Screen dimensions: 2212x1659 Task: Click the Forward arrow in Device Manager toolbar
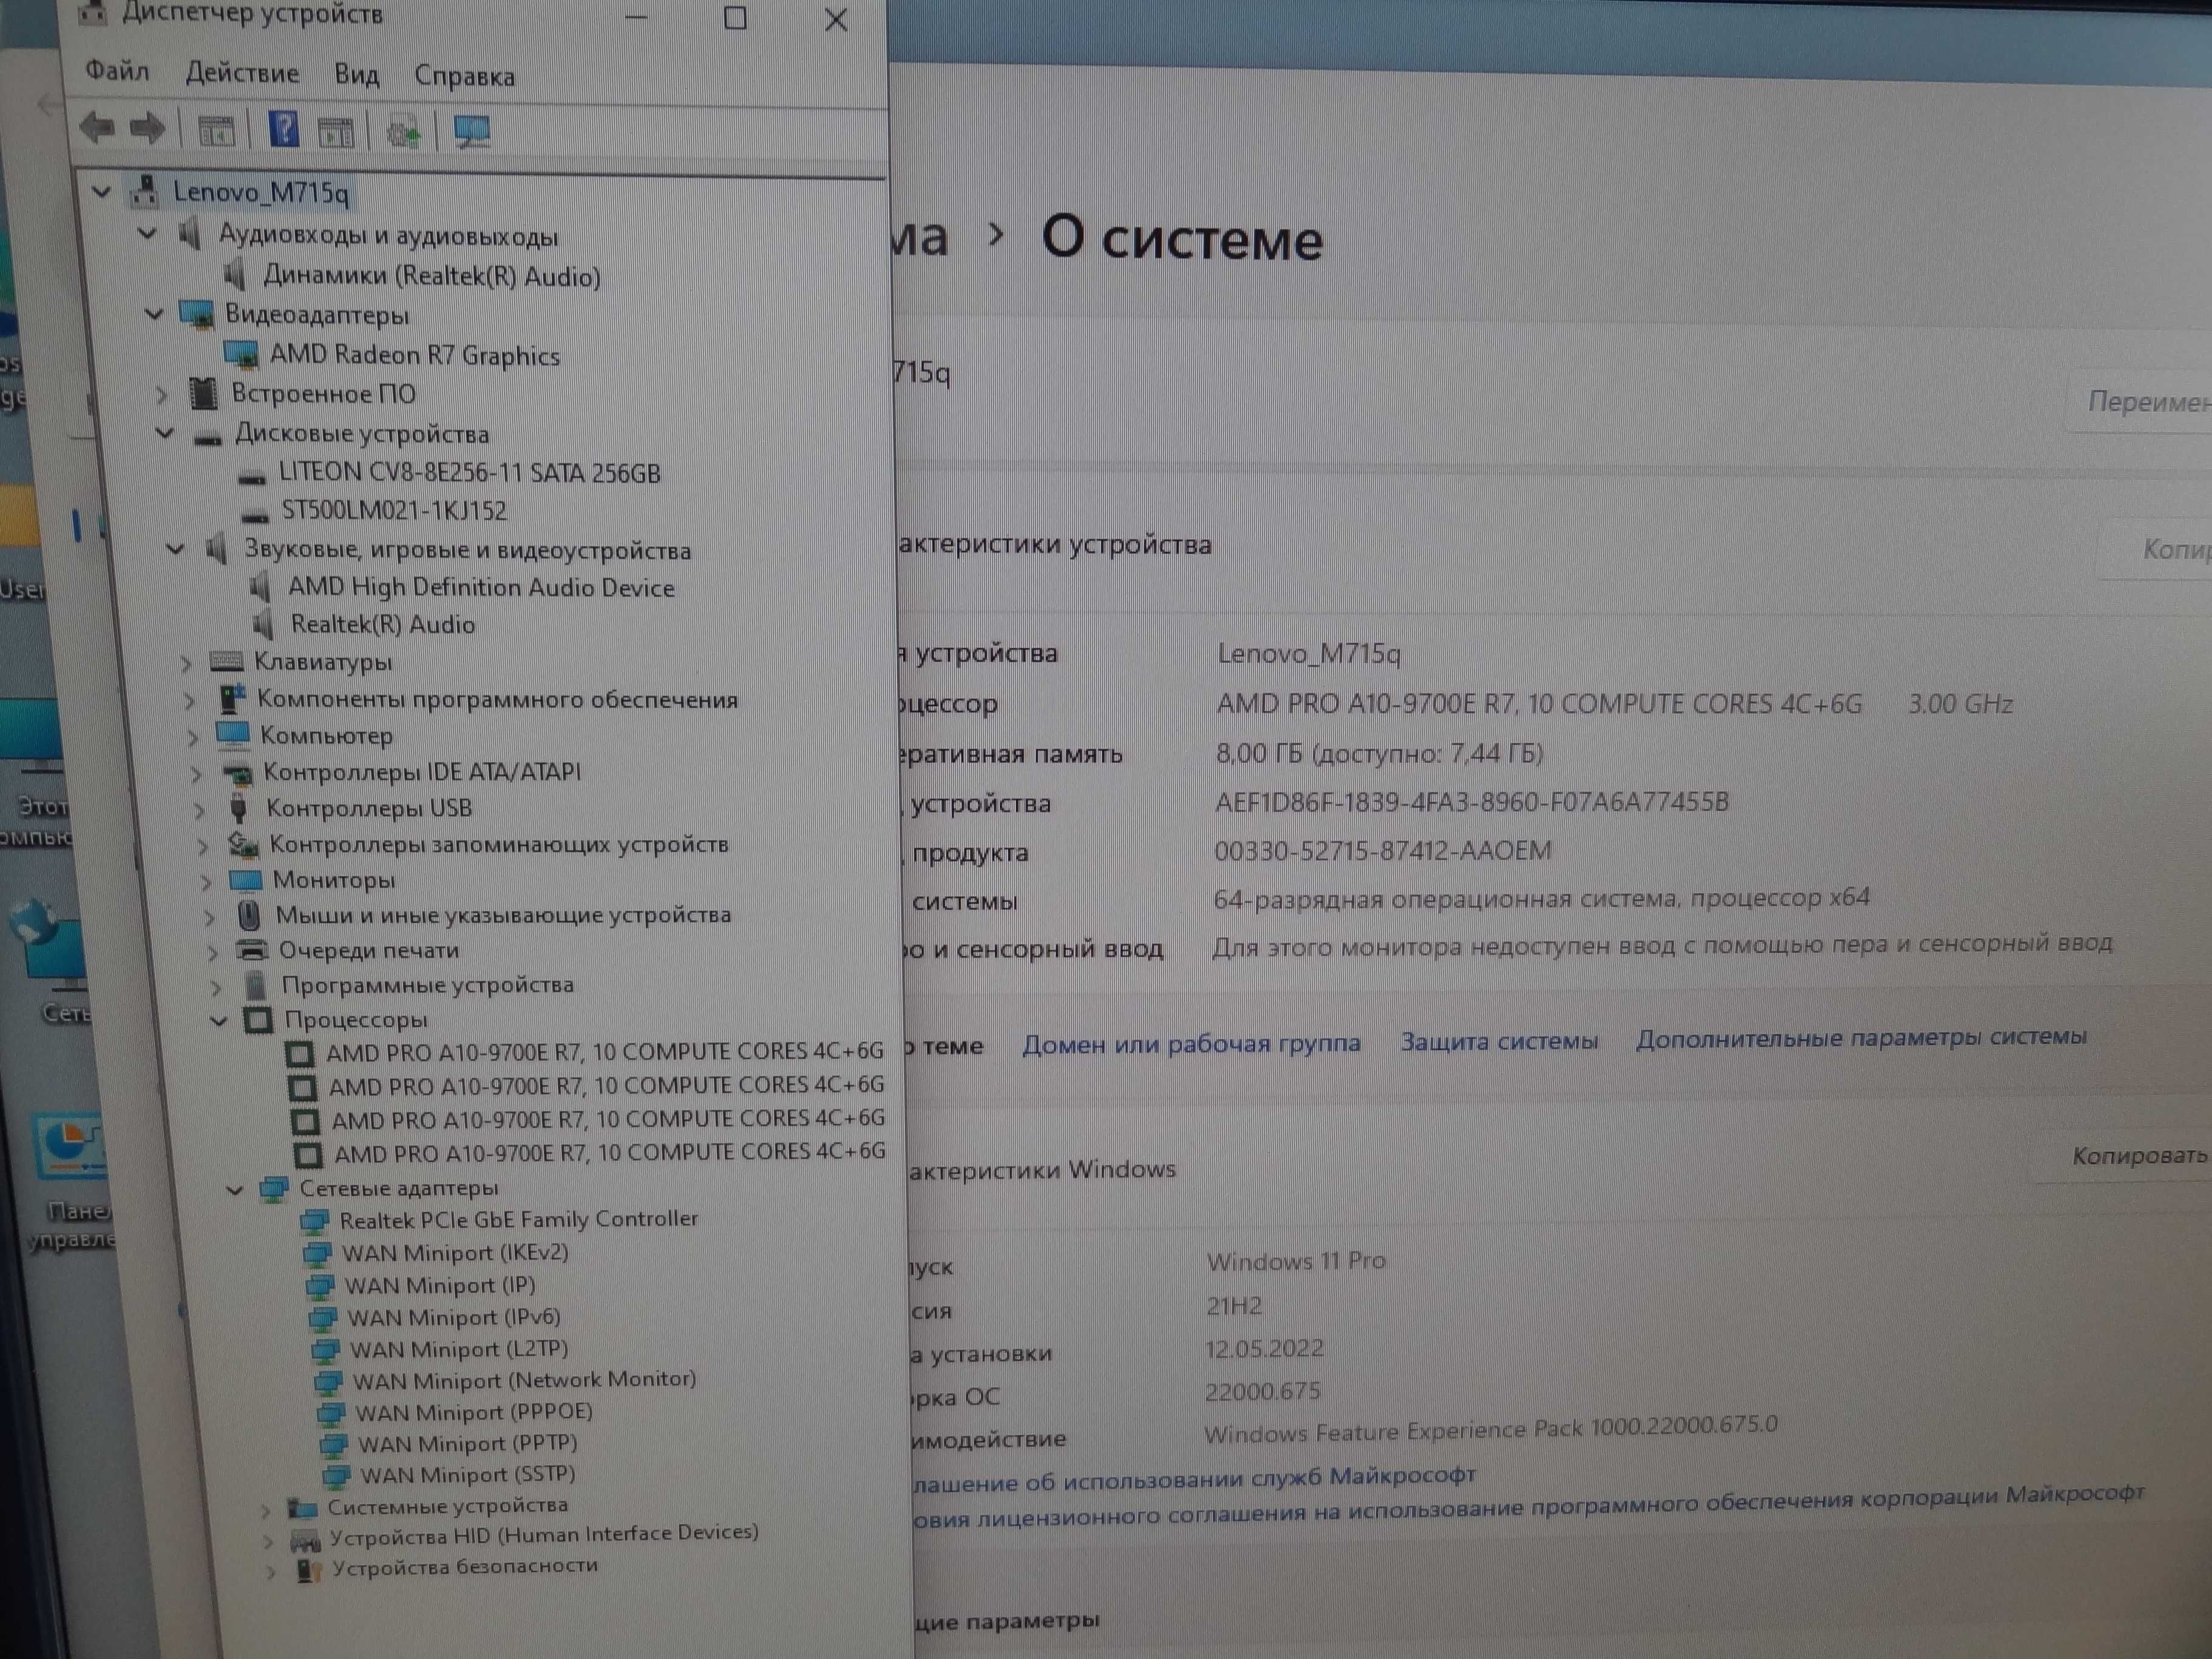click(148, 129)
